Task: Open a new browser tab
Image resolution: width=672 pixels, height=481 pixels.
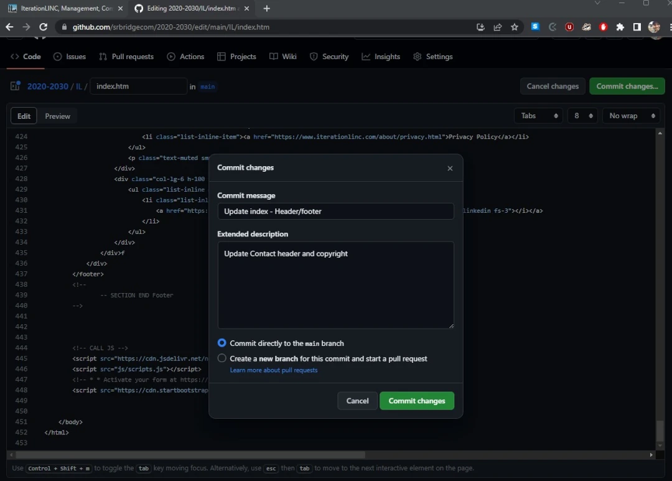Action: 266,8
